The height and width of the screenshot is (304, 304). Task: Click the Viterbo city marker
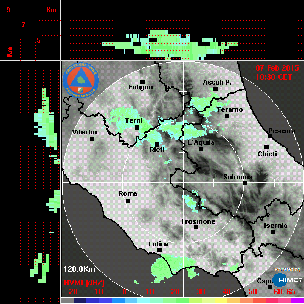pyautogui.click(x=92, y=139)
